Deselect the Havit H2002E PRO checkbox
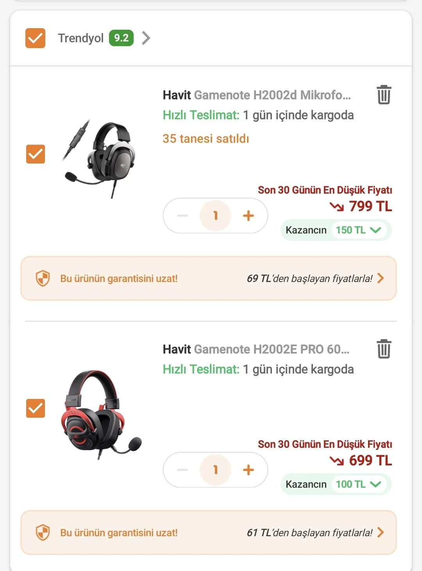Viewport: 422px width, 571px height. coord(36,408)
